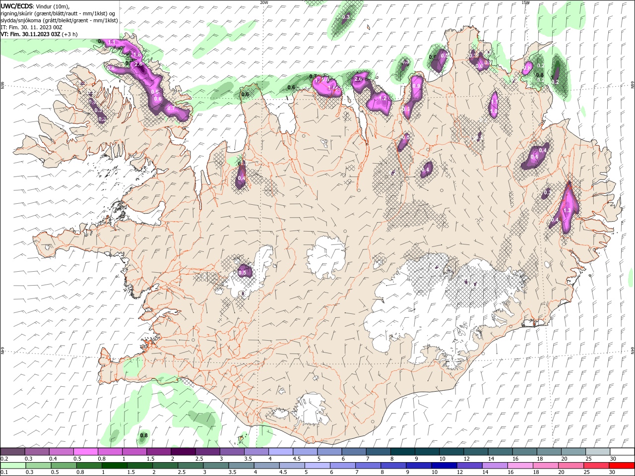Click the 'slydda/snjókoma' legend line
This screenshot has width=635, height=476.
pos(60,20)
